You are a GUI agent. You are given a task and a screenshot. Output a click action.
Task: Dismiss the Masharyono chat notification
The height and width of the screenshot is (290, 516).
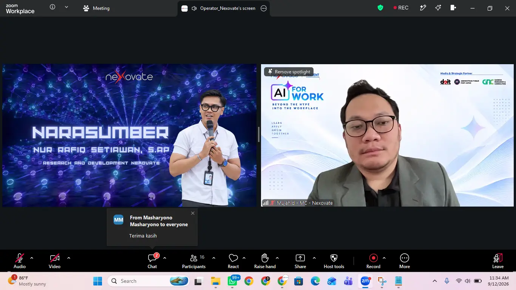click(x=193, y=213)
